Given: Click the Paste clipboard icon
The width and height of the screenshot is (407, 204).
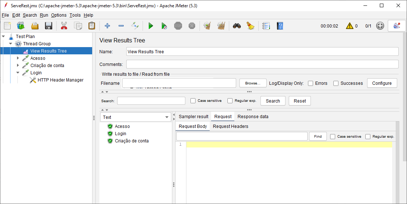Looking at the screenshot, I should 92,26.
